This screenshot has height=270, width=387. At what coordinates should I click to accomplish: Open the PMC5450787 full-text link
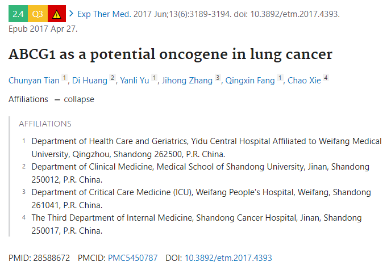click(x=133, y=258)
